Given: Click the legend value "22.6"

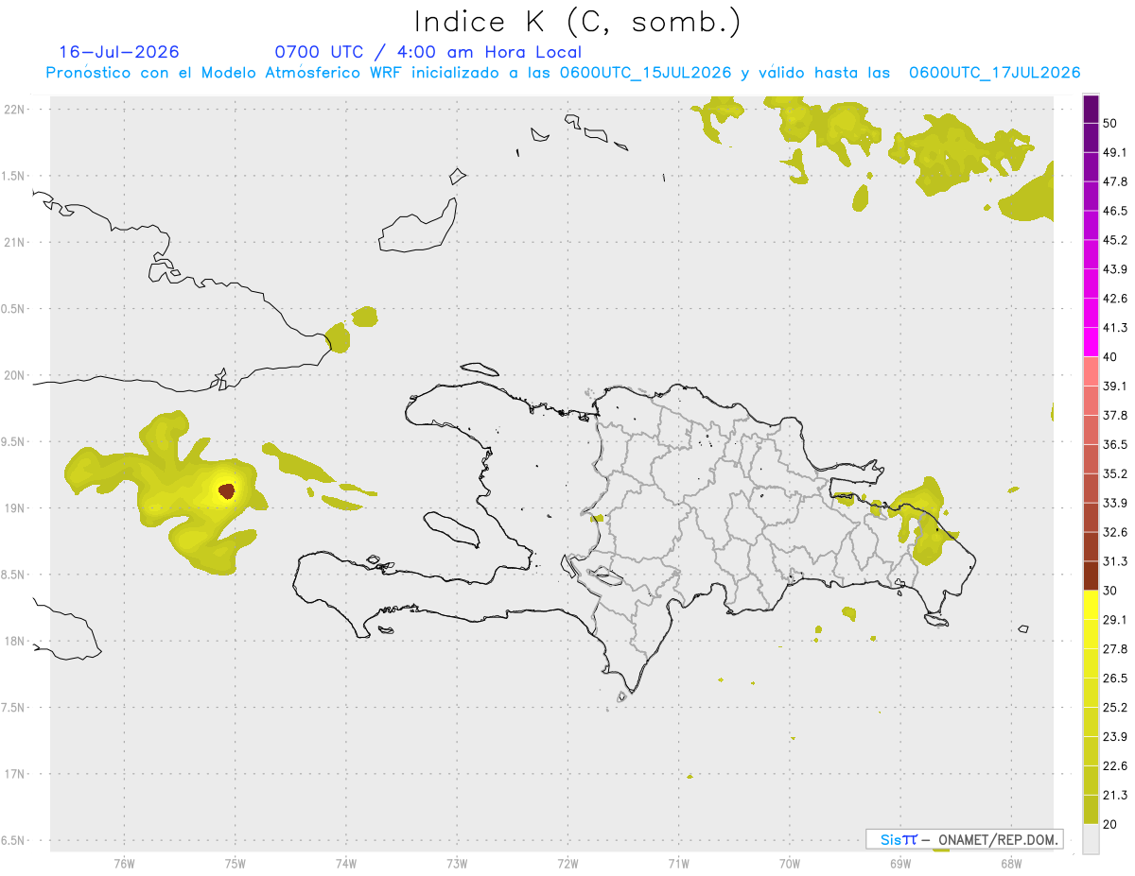Looking at the screenshot, I should (x=1115, y=766).
